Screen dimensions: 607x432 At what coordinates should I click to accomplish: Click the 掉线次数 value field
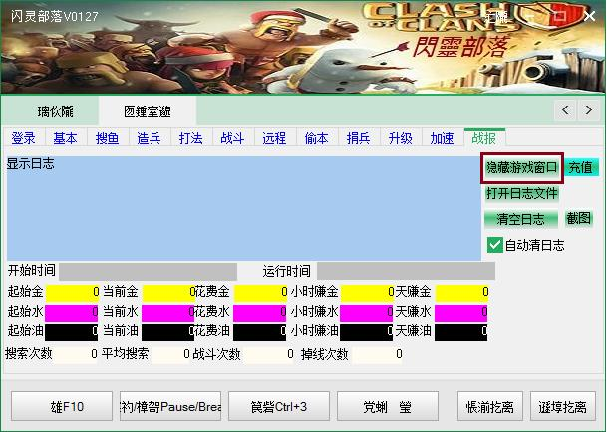[x=378, y=354]
